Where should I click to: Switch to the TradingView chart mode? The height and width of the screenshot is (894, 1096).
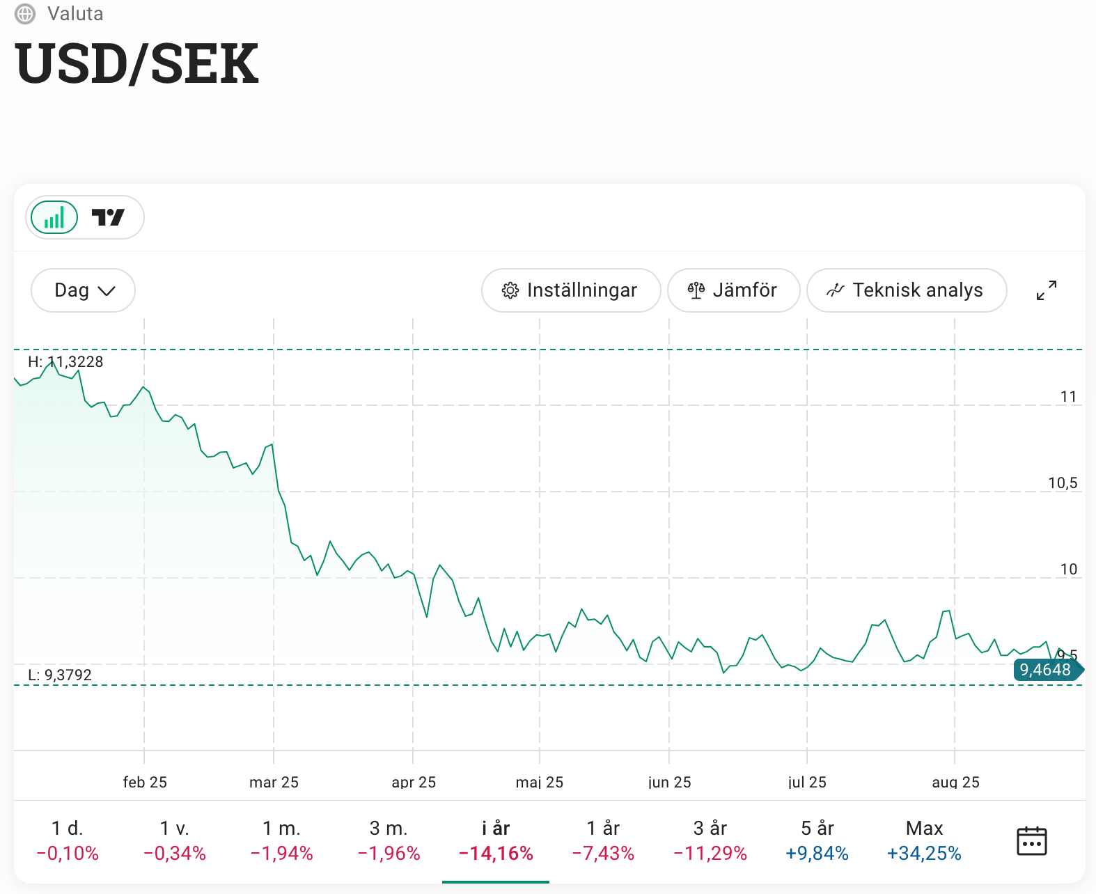click(108, 217)
